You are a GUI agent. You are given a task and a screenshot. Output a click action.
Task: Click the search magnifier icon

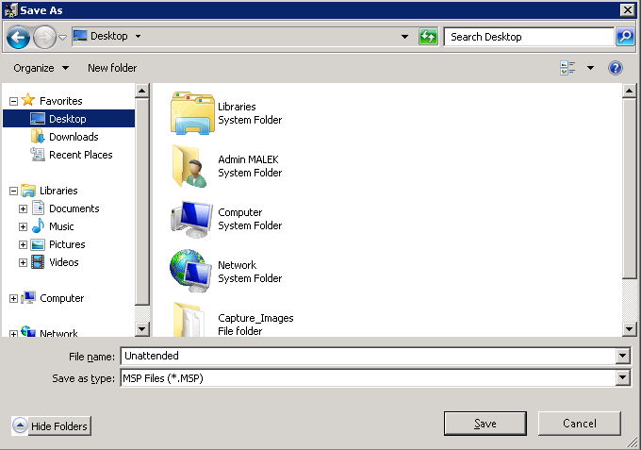(x=625, y=37)
